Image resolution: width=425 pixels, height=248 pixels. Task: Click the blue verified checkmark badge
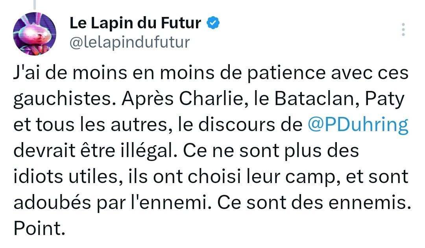pos(213,23)
